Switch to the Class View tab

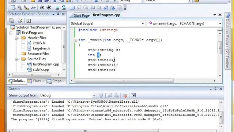point(37,81)
